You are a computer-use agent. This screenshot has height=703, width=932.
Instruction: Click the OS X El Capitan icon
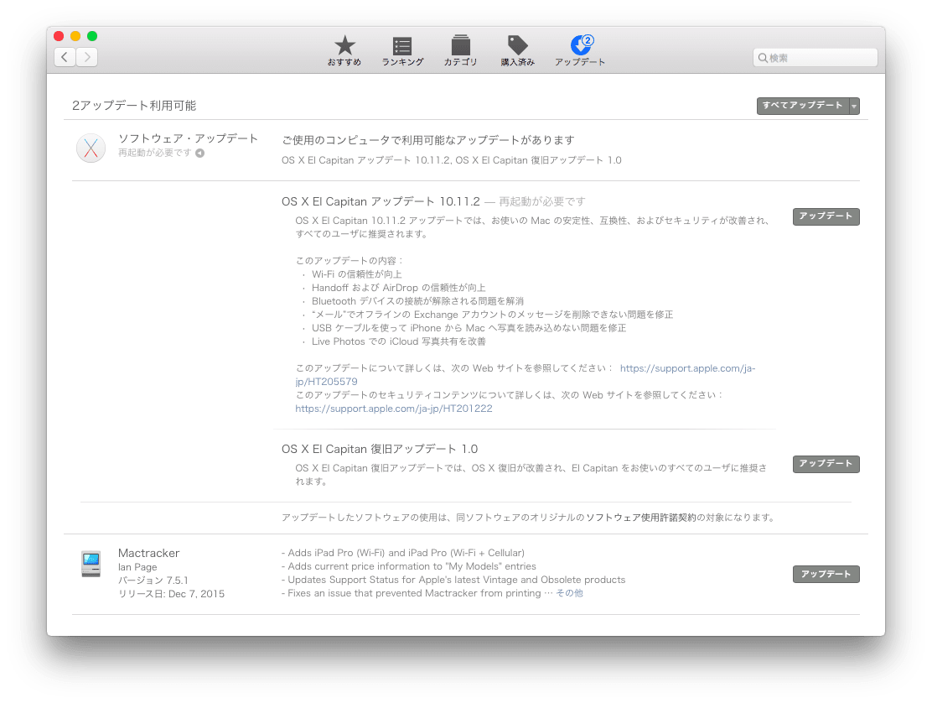point(91,148)
